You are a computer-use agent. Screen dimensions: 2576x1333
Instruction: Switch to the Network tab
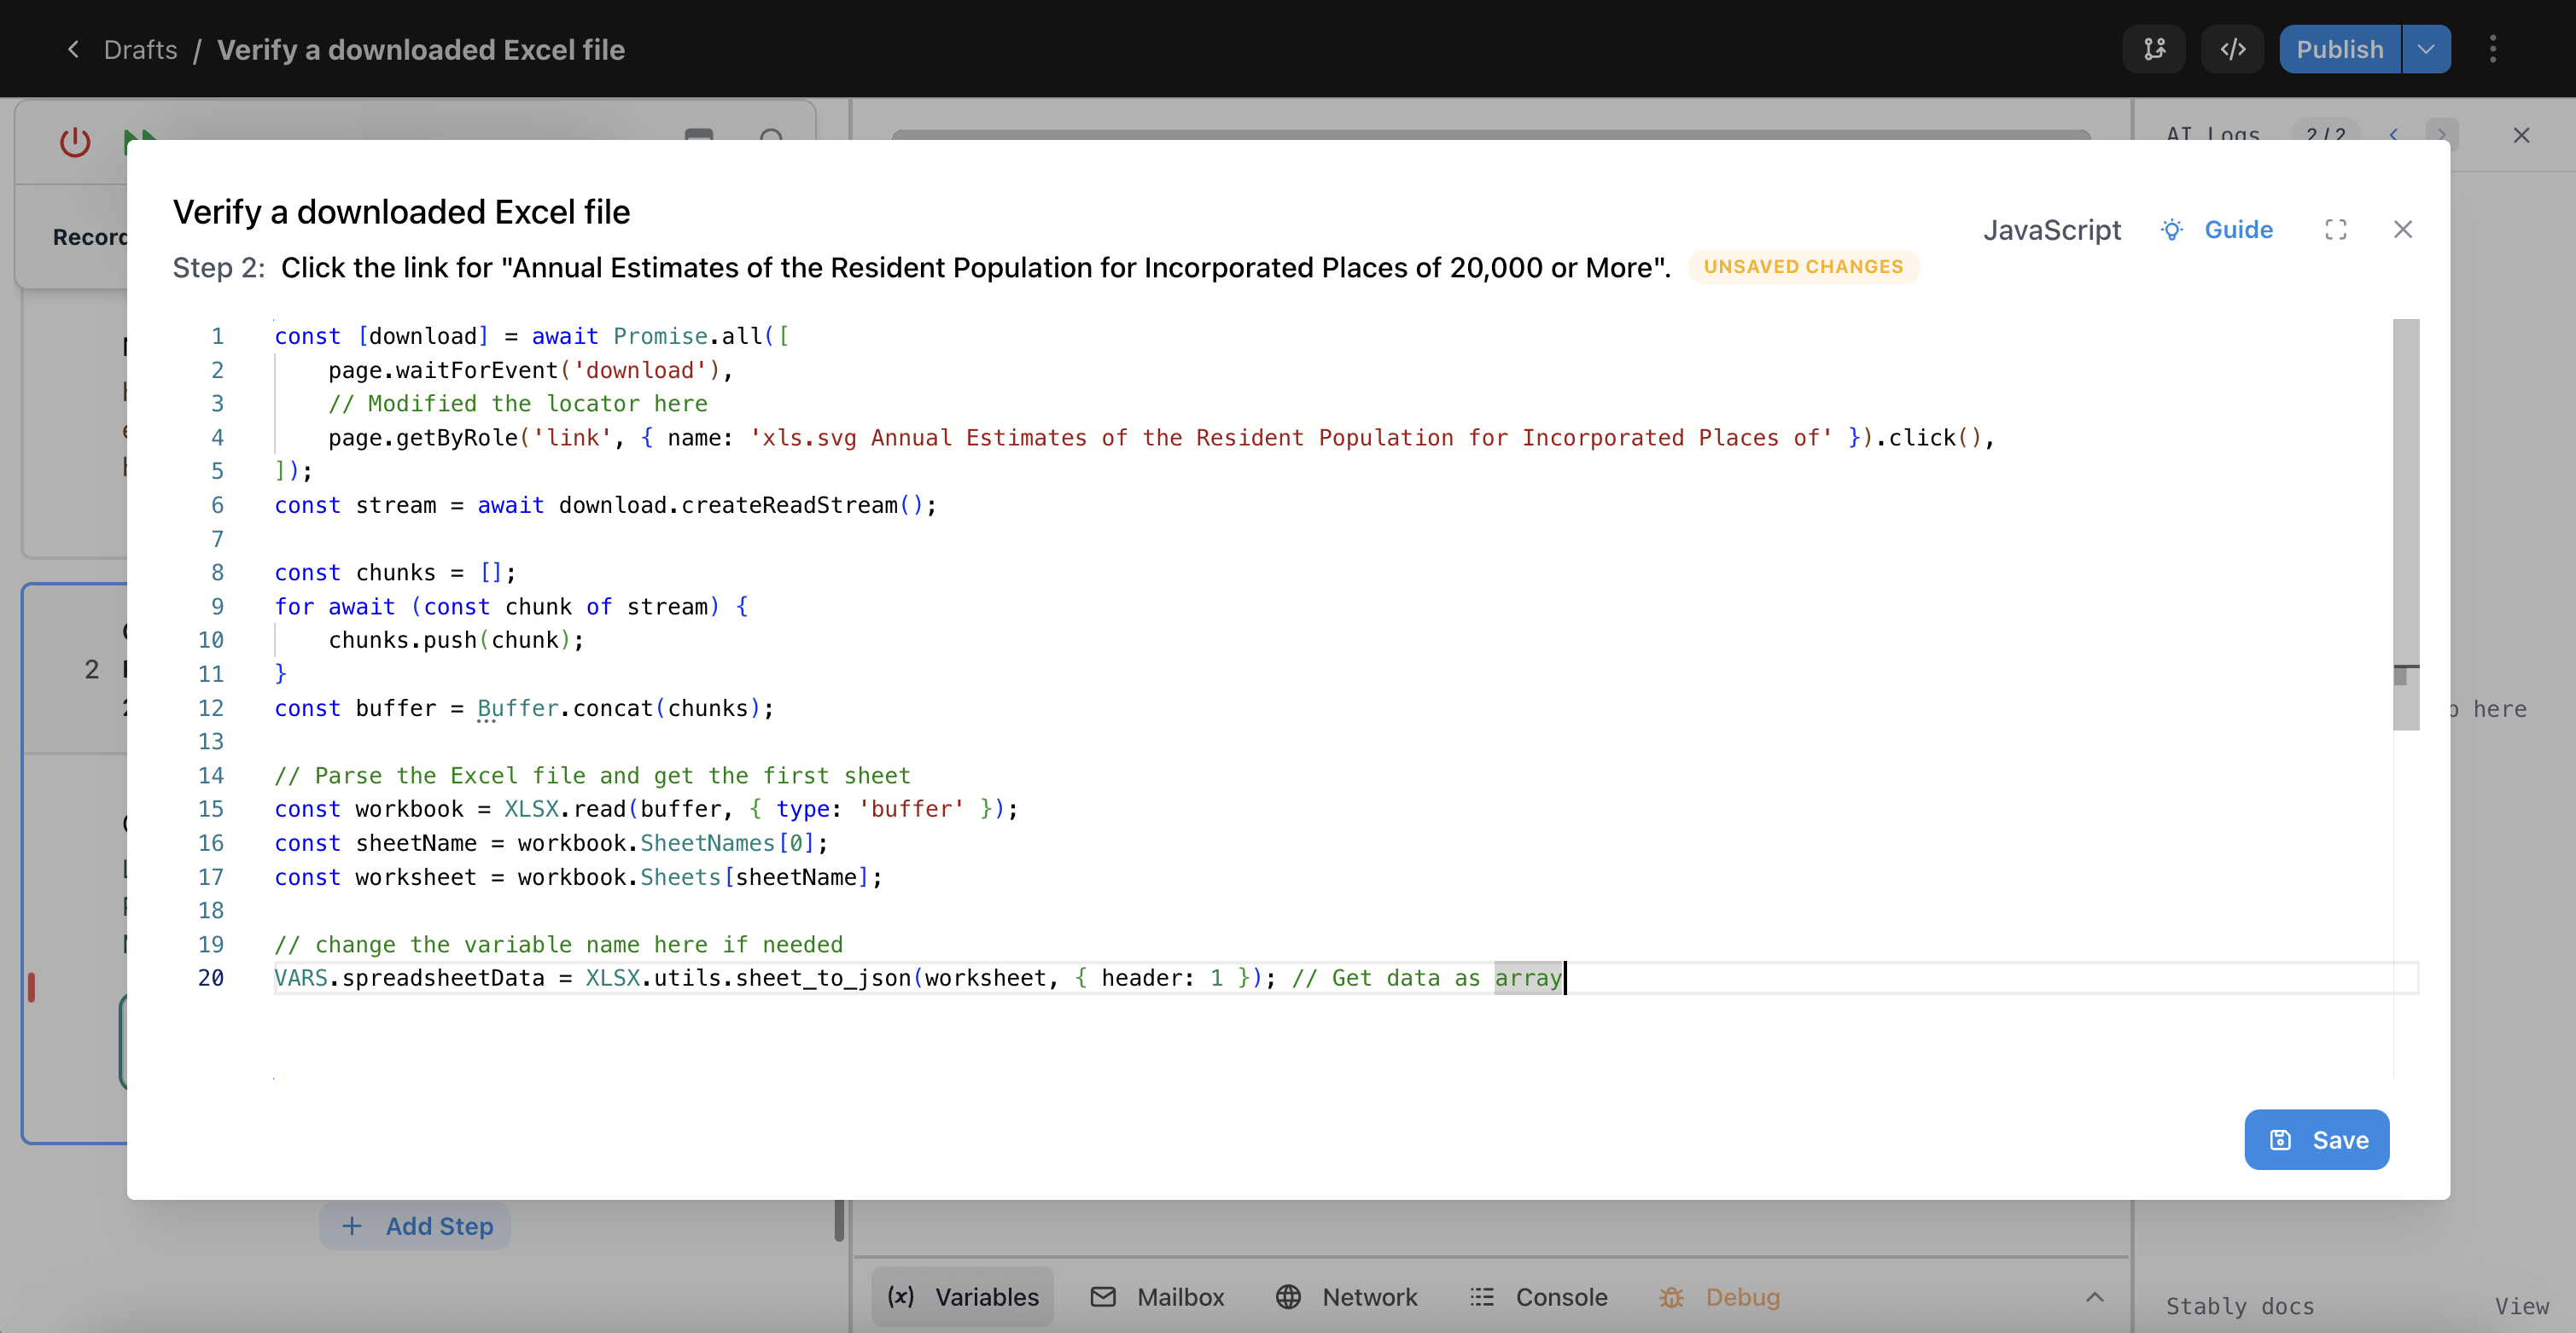[x=1347, y=1297]
